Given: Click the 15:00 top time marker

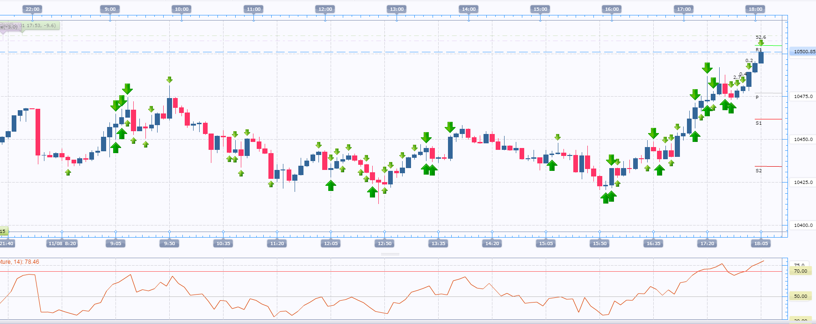Looking at the screenshot, I should point(540,9).
